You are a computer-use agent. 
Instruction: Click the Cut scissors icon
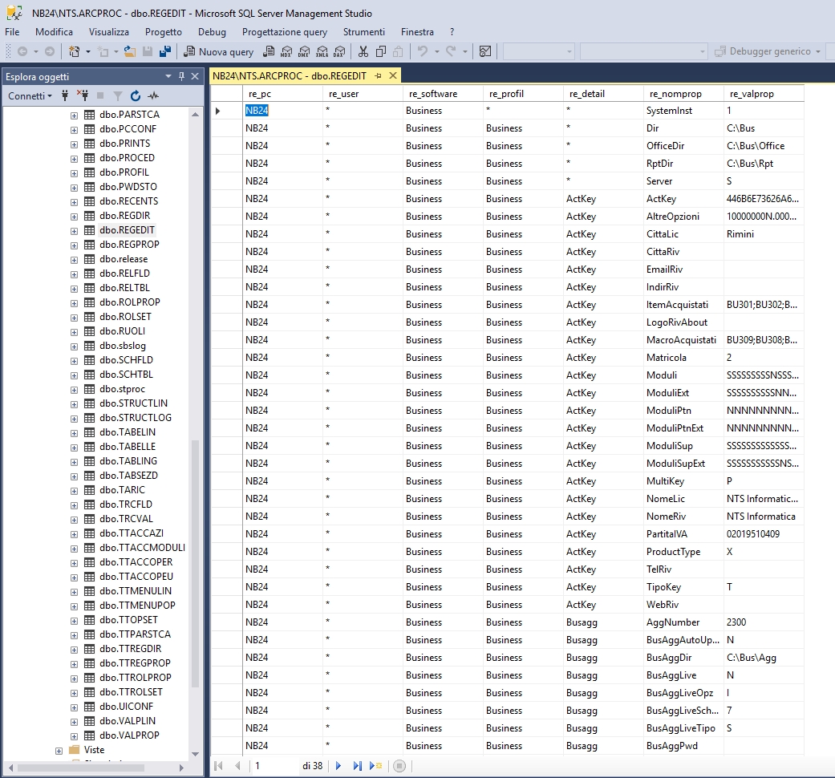363,52
